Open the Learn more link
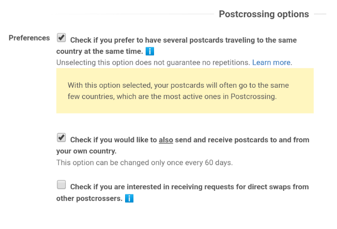 click(x=271, y=62)
